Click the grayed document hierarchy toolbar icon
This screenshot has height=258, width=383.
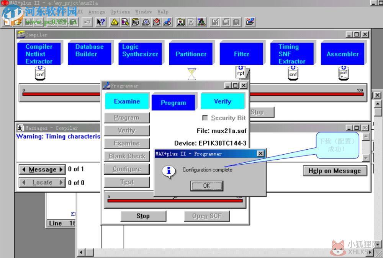click(191, 22)
